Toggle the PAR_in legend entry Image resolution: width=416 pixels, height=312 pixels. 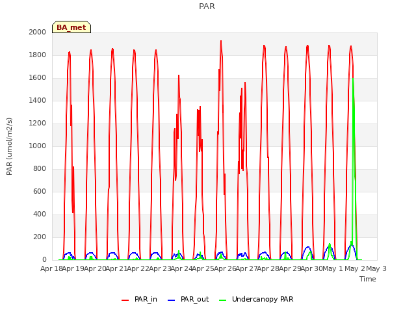[139, 299]
